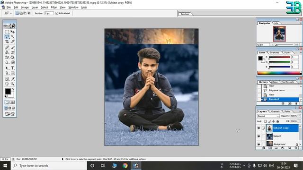Switch to the Channels tab

(276, 111)
